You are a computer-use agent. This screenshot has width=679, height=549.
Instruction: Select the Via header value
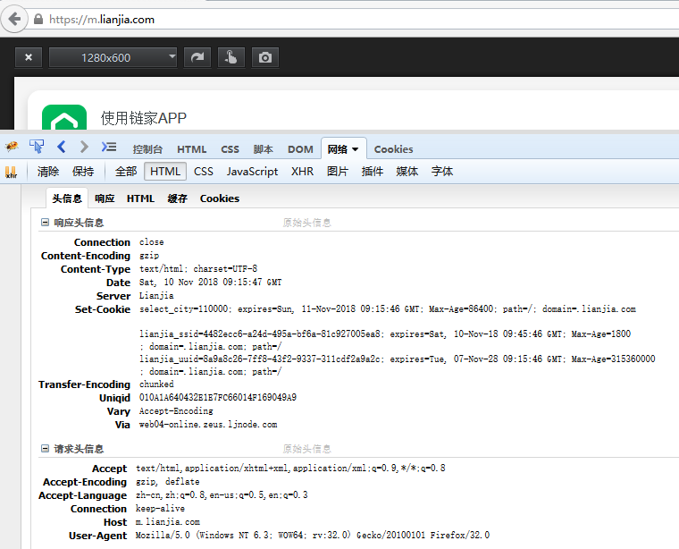tap(208, 424)
